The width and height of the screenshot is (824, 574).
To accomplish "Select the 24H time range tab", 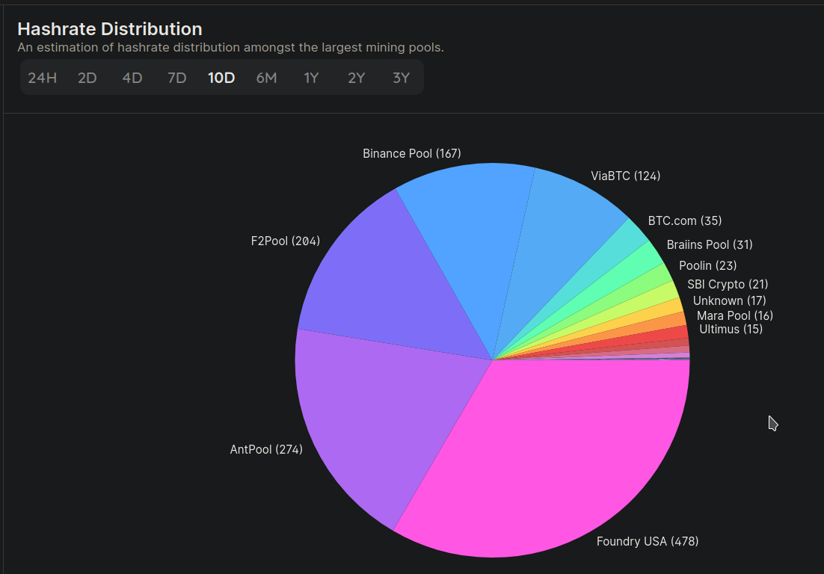I will pyautogui.click(x=42, y=78).
